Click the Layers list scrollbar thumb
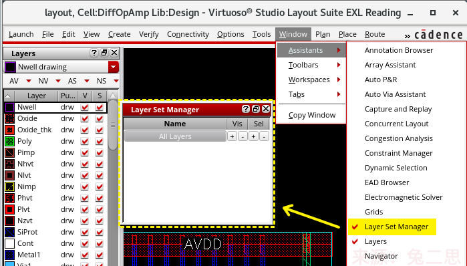467x266 pixels. point(113,125)
